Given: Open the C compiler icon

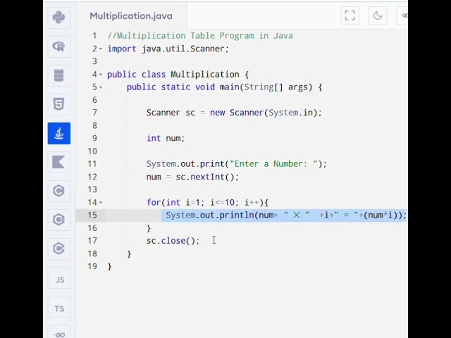Looking at the screenshot, I should pos(59,191).
